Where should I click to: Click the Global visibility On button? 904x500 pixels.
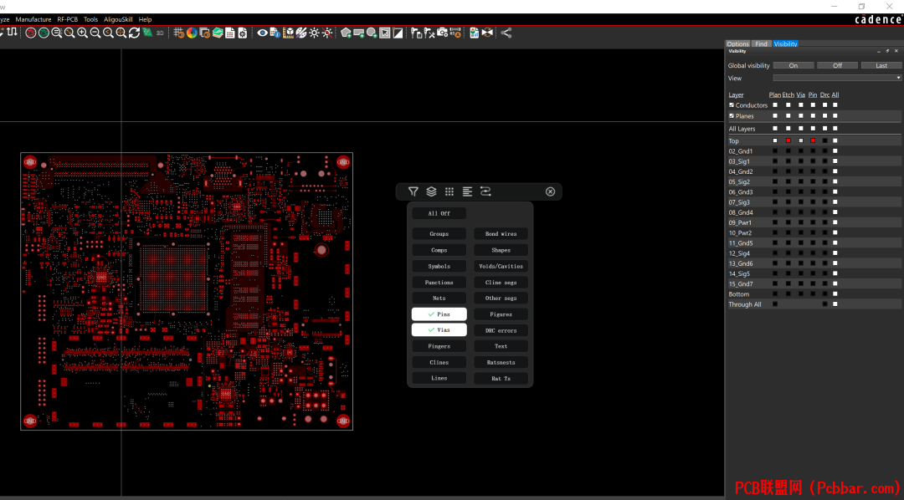[x=794, y=66]
